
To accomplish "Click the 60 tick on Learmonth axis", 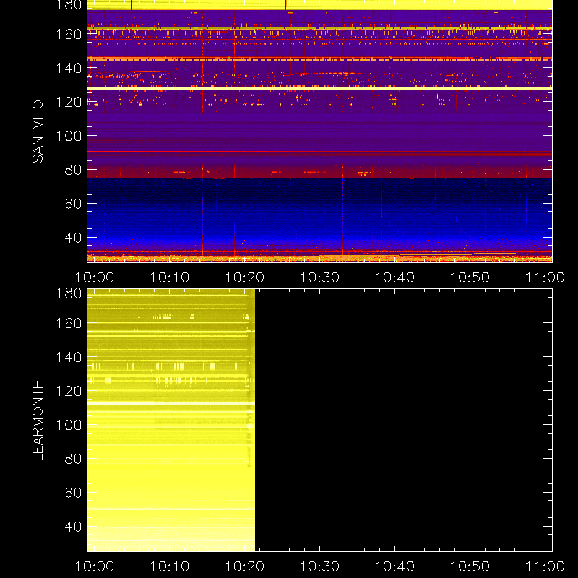I will (73, 493).
